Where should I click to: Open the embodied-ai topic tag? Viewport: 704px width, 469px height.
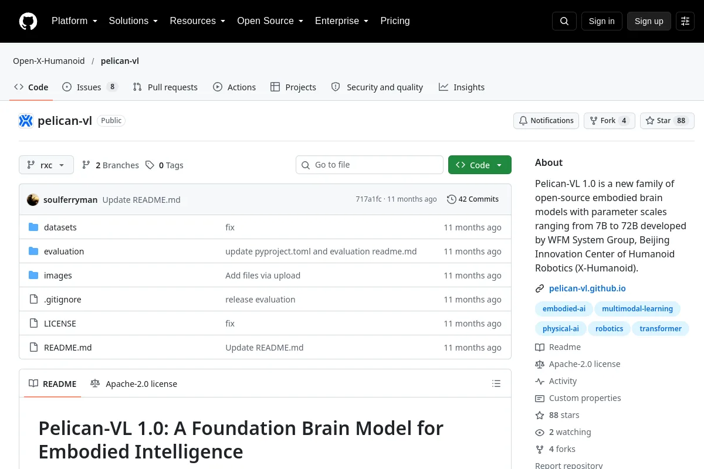(564, 309)
